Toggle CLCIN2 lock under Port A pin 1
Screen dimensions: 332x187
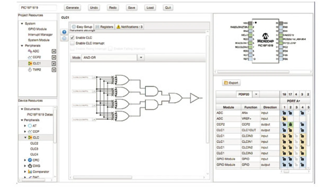pyautogui.click(x=284, y=148)
